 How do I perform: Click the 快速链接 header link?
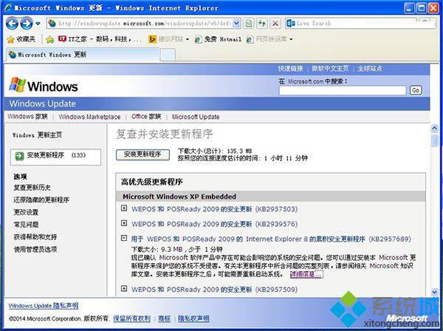[x=290, y=69]
